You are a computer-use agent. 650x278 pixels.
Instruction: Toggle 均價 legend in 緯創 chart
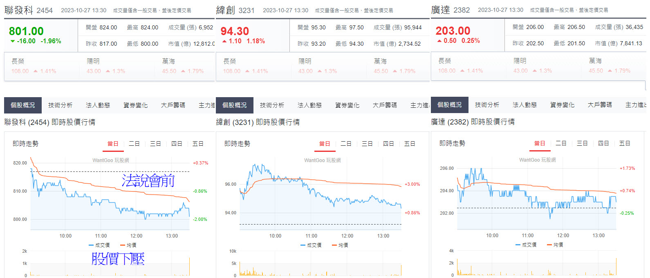pyautogui.click(x=340, y=245)
